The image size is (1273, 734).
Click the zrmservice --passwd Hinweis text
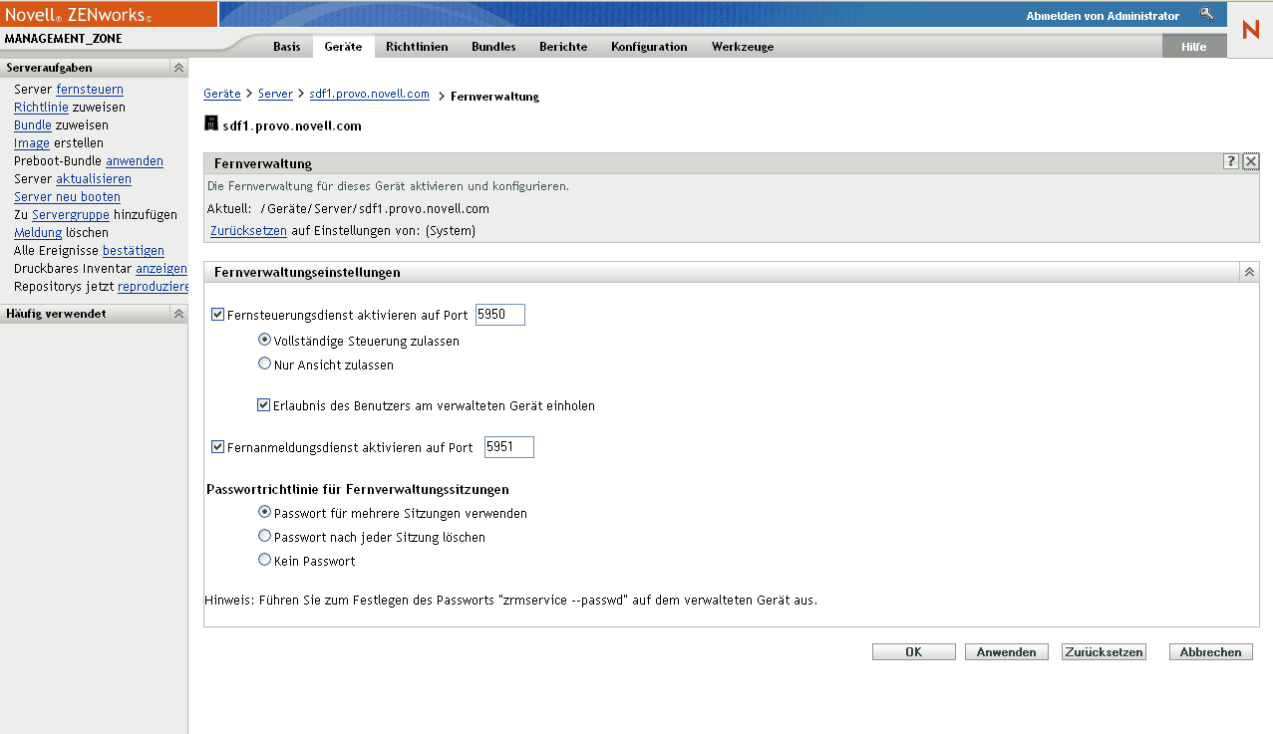[511, 601]
